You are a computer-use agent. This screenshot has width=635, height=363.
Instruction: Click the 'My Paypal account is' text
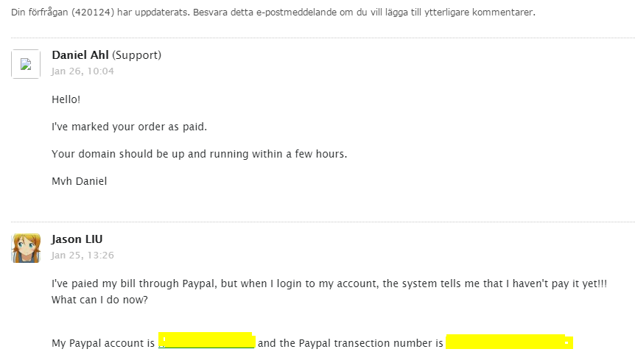103,343
